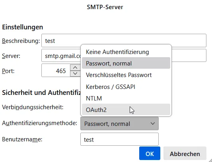Focus the Beschreibung text field
The image size is (212, 162).
coord(124,40)
